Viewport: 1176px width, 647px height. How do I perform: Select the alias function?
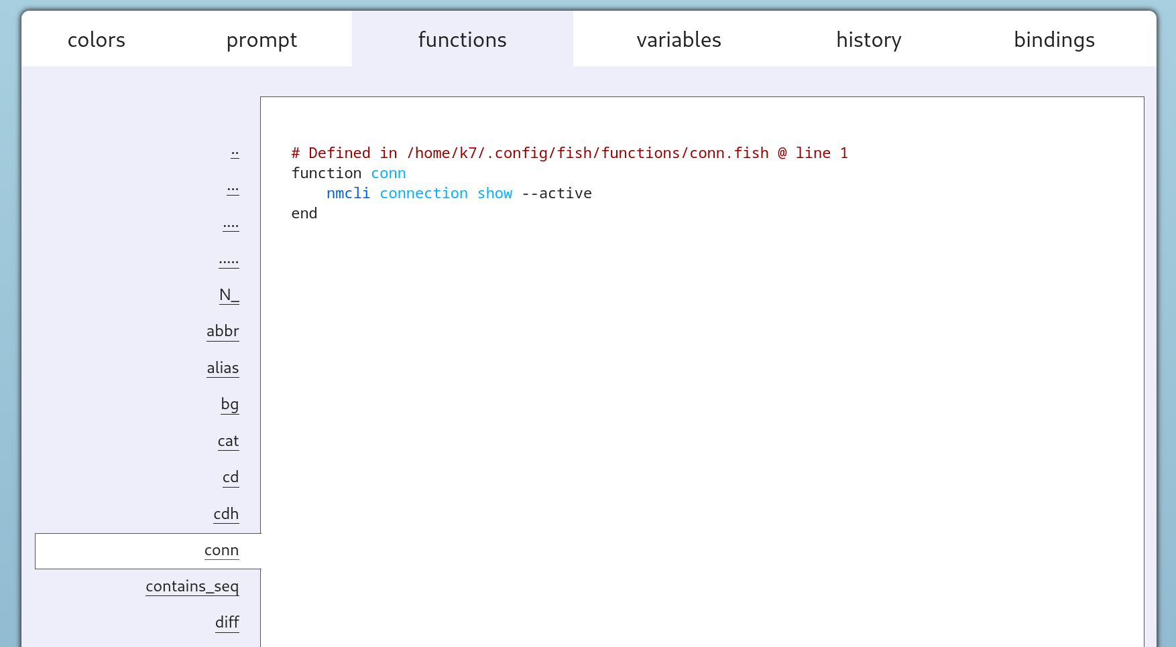pos(223,368)
